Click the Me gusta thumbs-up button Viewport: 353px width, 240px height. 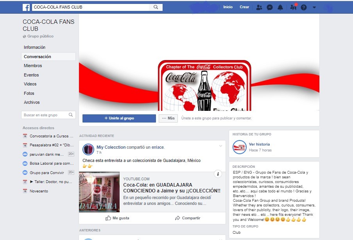pos(117,218)
